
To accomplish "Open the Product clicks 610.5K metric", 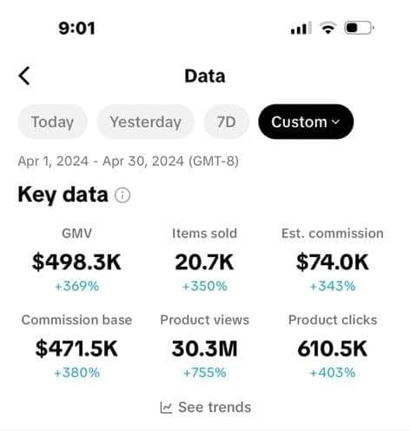I will click(x=333, y=346).
